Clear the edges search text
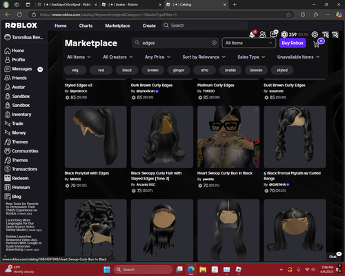This screenshot has height=276, width=345. tap(214, 43)
